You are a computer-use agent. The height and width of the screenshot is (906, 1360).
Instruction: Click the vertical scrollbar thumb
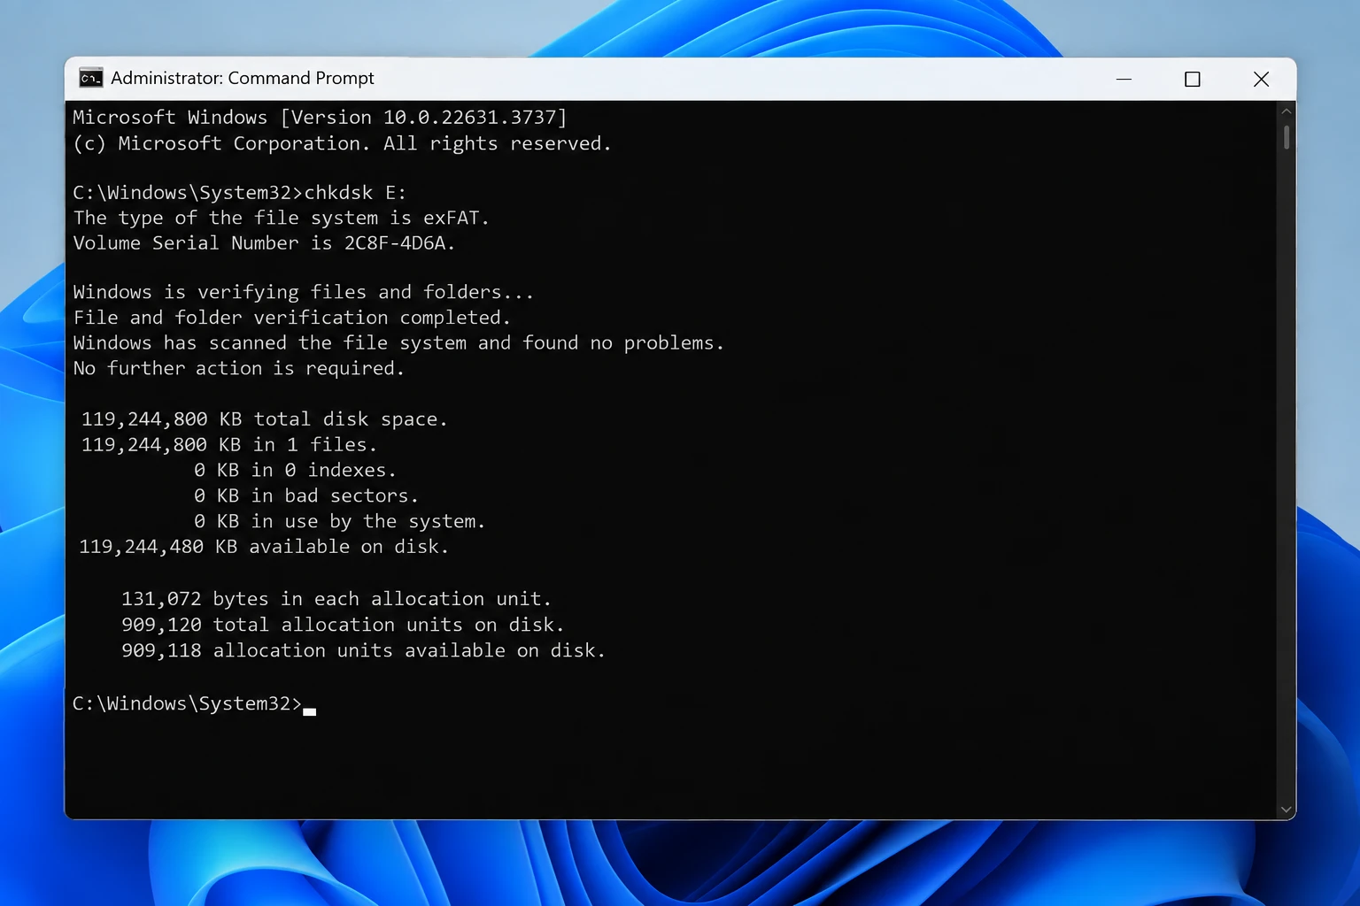click(x=1287, y=137)
